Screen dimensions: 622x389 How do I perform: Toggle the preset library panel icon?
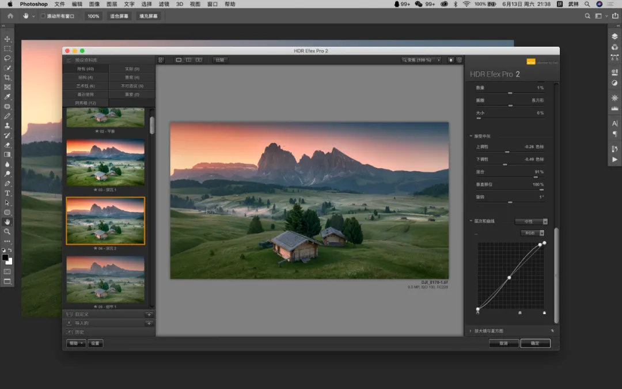point(161,60)
